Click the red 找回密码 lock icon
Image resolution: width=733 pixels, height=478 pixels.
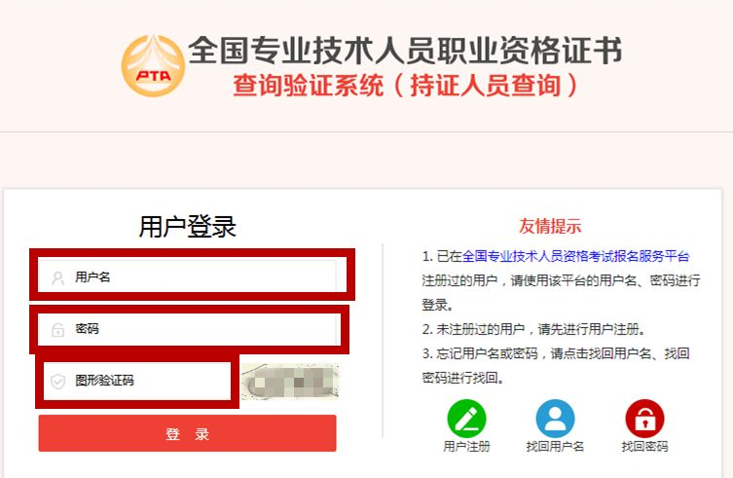(x=644, y=419)
